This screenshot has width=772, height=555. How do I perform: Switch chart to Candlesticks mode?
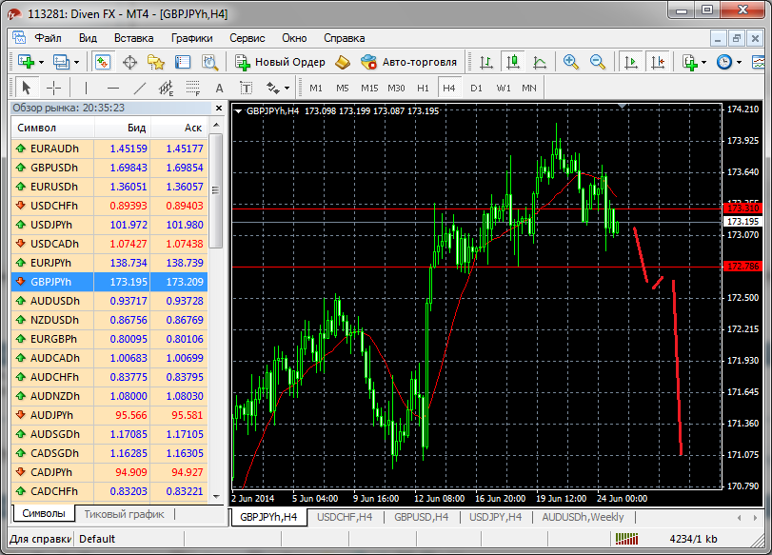[x=512, y=62]
